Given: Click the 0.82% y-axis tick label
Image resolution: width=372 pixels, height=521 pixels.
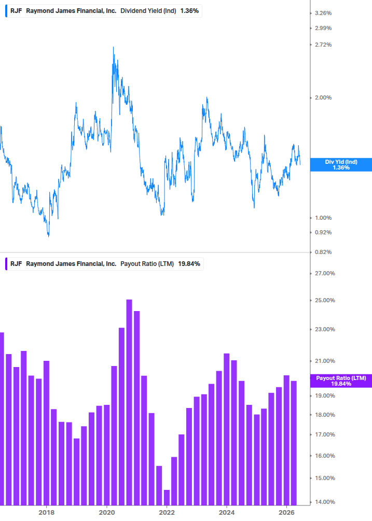Looking at the screenshot, I should point(323,252).
